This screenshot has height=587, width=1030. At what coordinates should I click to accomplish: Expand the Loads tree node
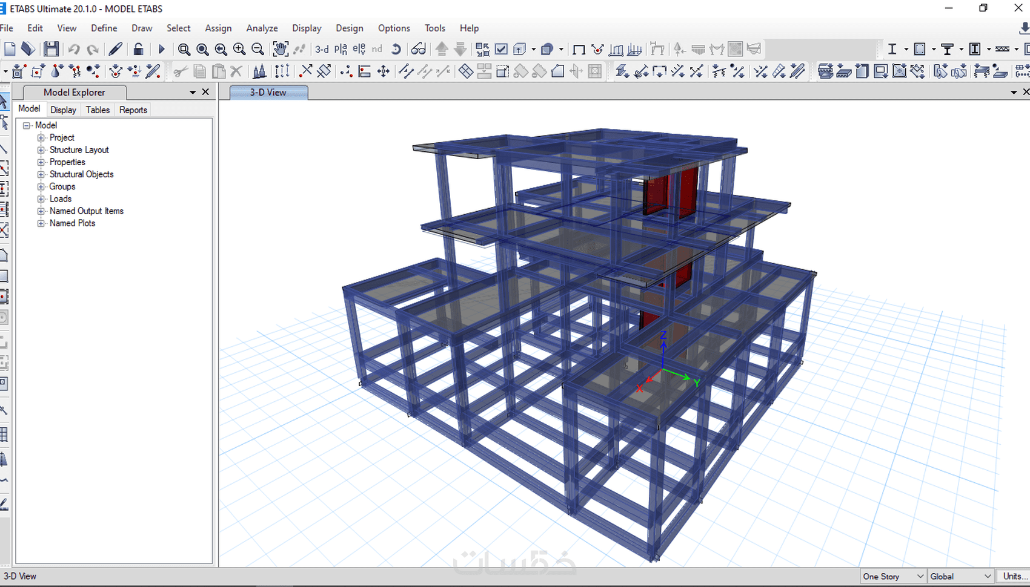41,199
